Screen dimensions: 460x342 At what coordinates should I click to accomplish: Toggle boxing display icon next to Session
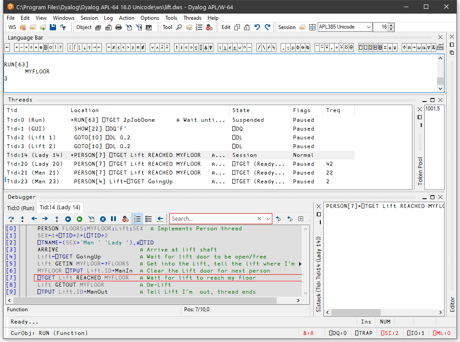point(312,27)
